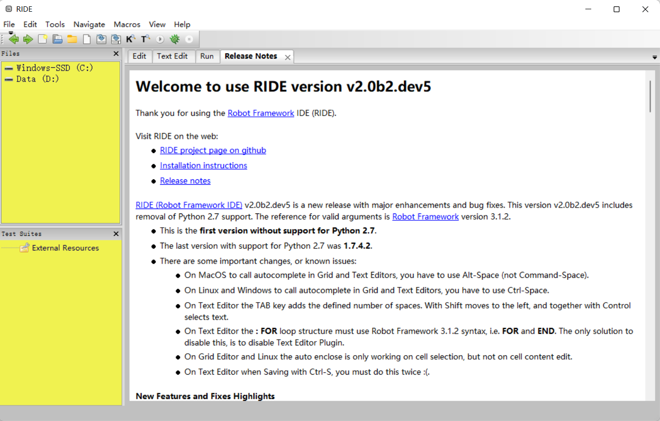
Task: Open the Macros menu
Action: 127,24
